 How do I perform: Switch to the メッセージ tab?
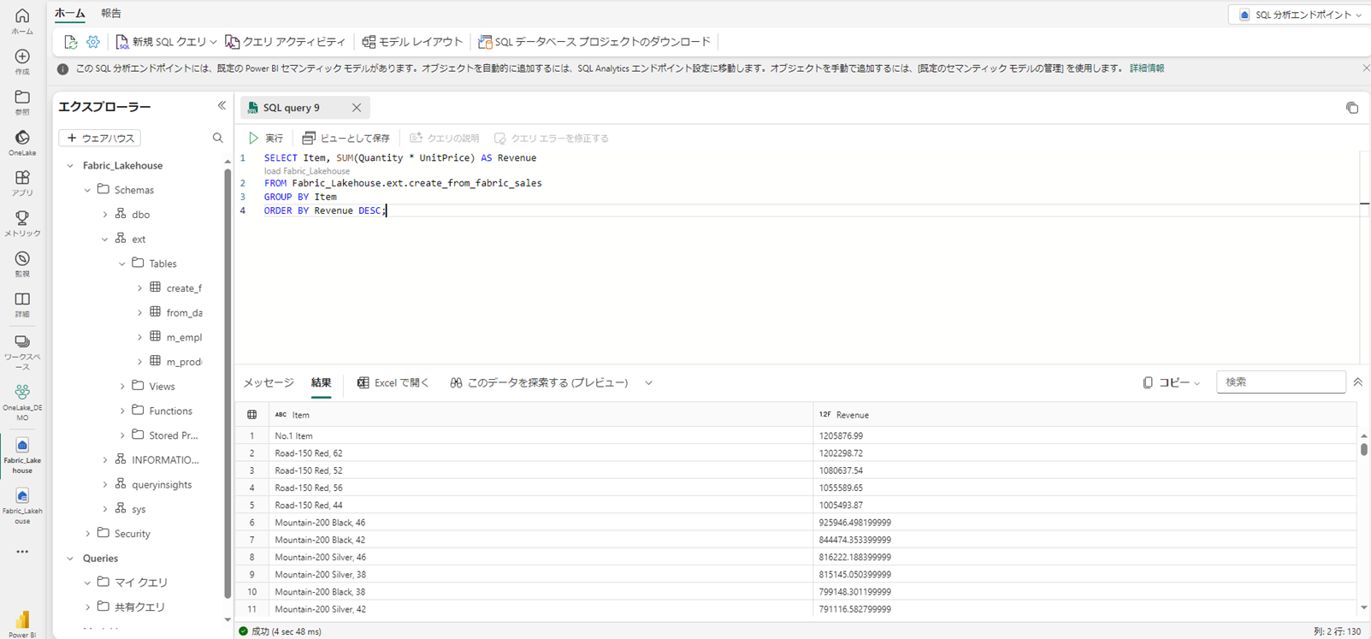tap(269, 382)
